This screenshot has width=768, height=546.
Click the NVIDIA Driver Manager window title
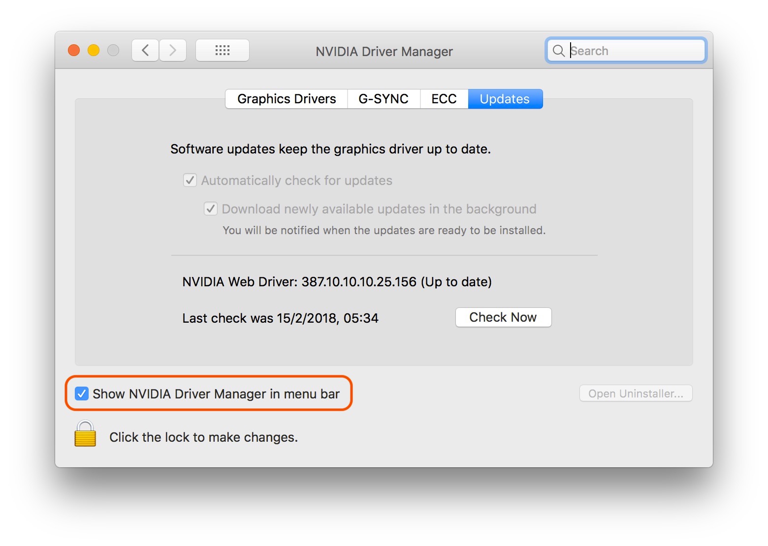[384, 52]
